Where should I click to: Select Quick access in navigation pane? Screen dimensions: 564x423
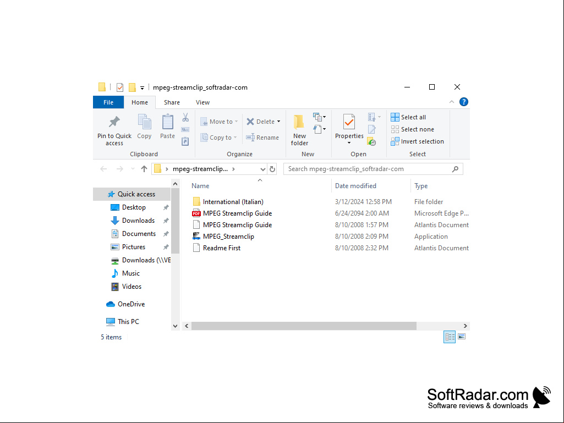[132, 194]
